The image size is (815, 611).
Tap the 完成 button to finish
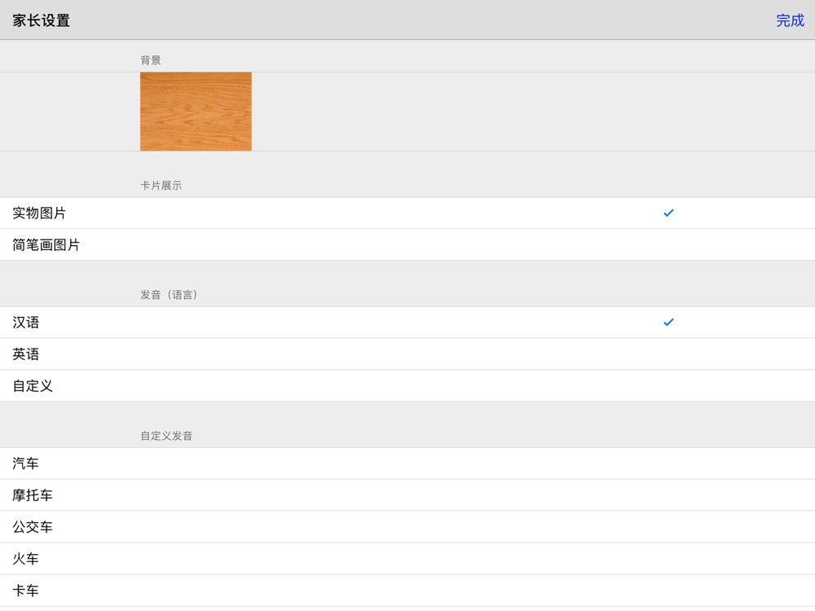[790, 20]
